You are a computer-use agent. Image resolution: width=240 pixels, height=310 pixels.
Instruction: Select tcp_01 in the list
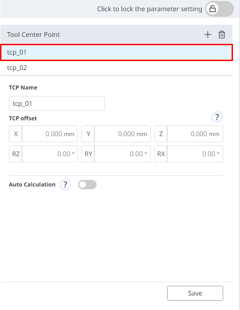[116, 52]
